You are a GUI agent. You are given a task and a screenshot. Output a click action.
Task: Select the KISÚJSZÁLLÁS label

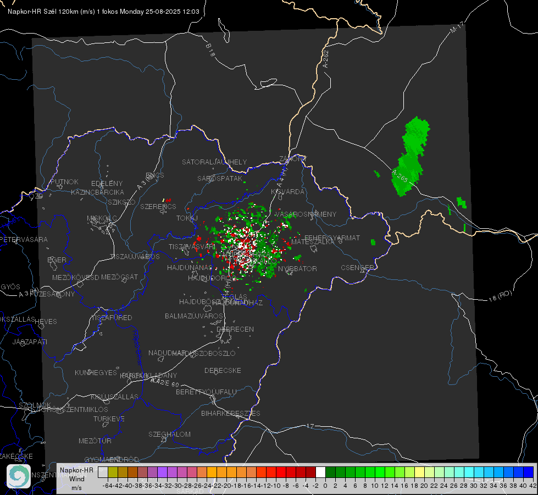pyautogui.click(x=115, y=397)
